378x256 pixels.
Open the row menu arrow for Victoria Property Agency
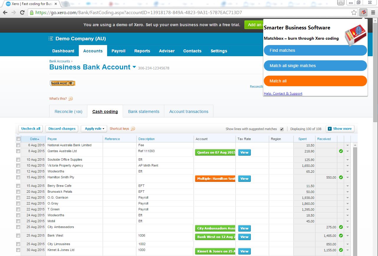tap(347, 166)
